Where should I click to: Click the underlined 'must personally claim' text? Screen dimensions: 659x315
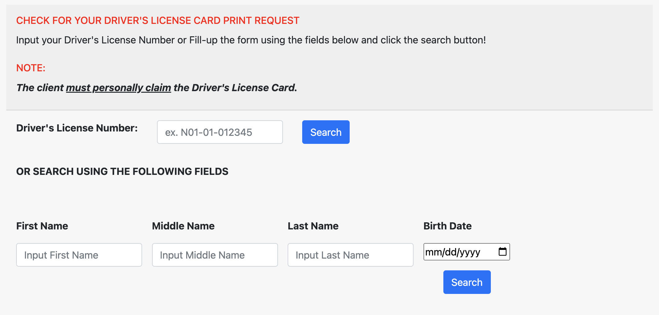pyautogui.click(x=119, y=88)
